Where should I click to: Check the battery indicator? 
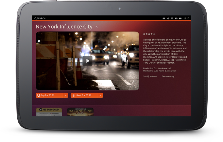[180, 18]
